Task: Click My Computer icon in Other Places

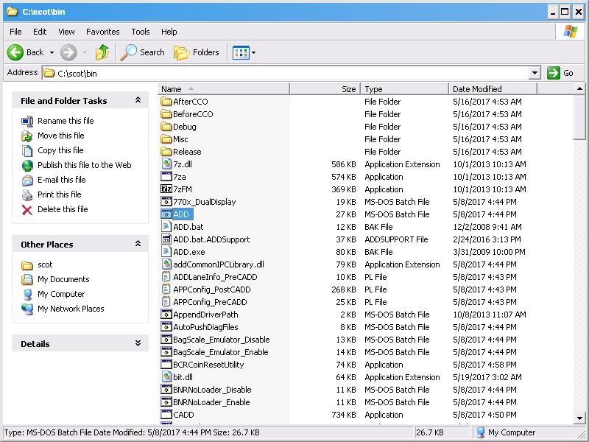Action: coord(27,294)
